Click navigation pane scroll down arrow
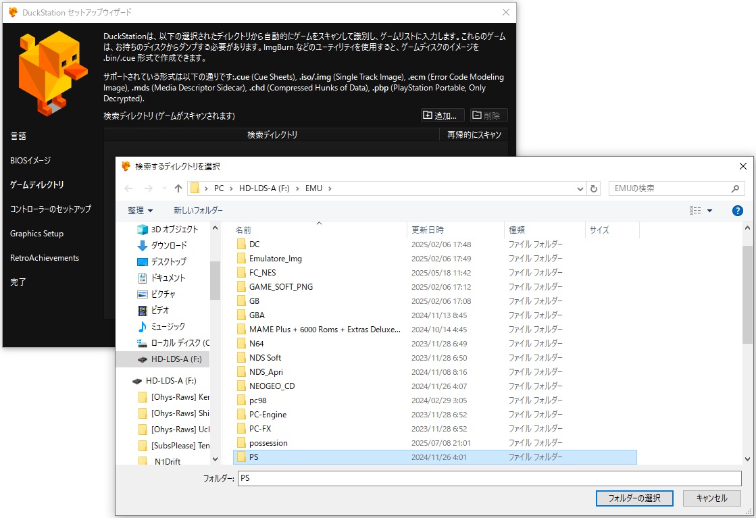The height and width of the screenshot is (518, 756). pos(215,459)
